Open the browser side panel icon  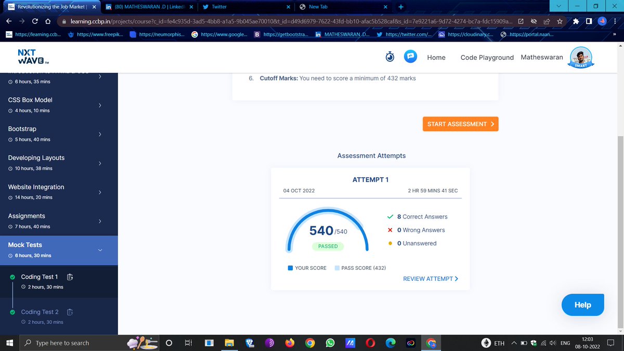pyautogui.click(x=588, y=21)
